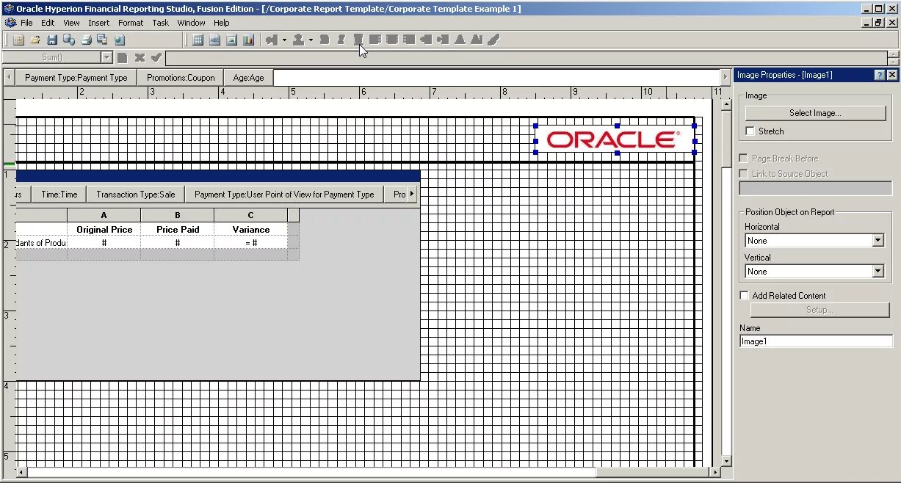901x483 pixels.
Task: Click the formula bar input field
Action: click(525, 58)
